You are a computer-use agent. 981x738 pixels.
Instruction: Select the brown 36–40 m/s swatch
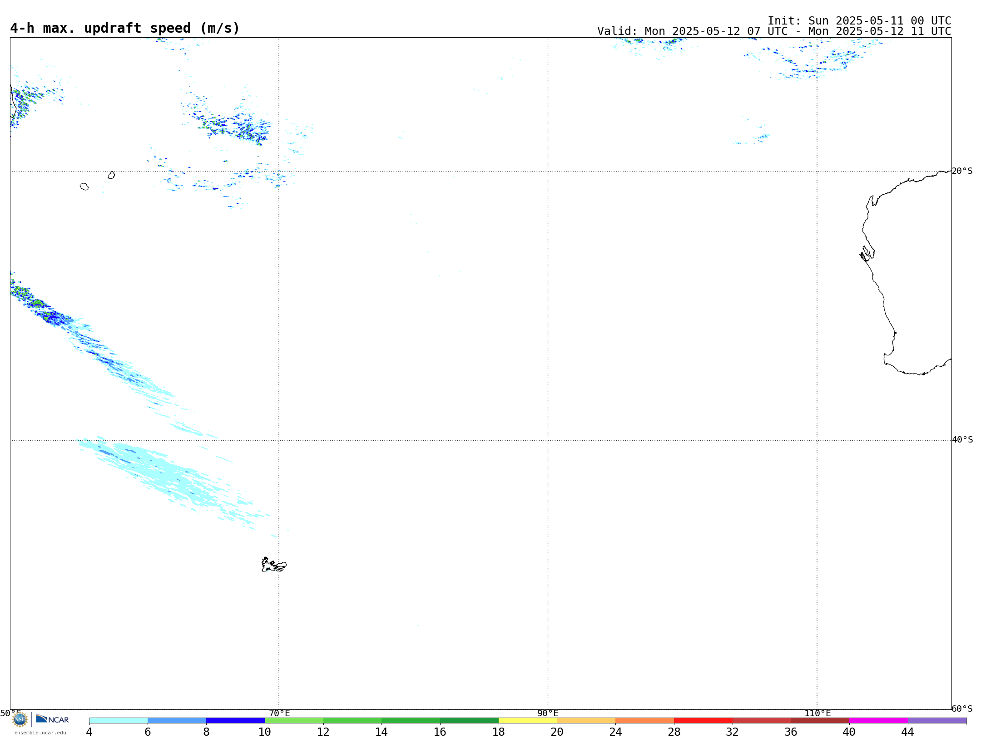pyautogui.click(x=820, y=721)
